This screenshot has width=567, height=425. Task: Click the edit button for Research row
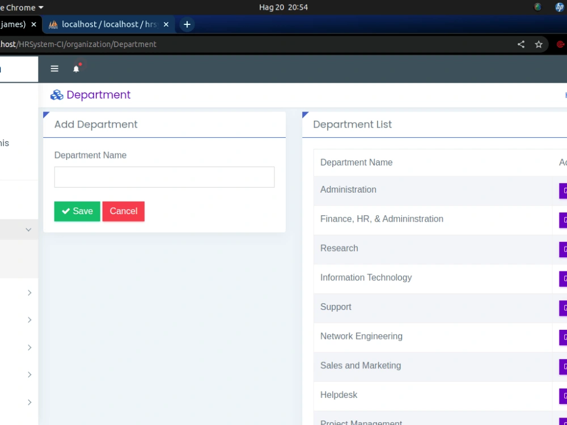click(x=564, y=249)
